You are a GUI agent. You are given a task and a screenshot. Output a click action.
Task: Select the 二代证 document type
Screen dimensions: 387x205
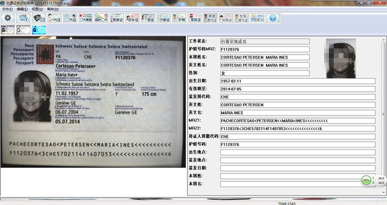tap(70, 18)
